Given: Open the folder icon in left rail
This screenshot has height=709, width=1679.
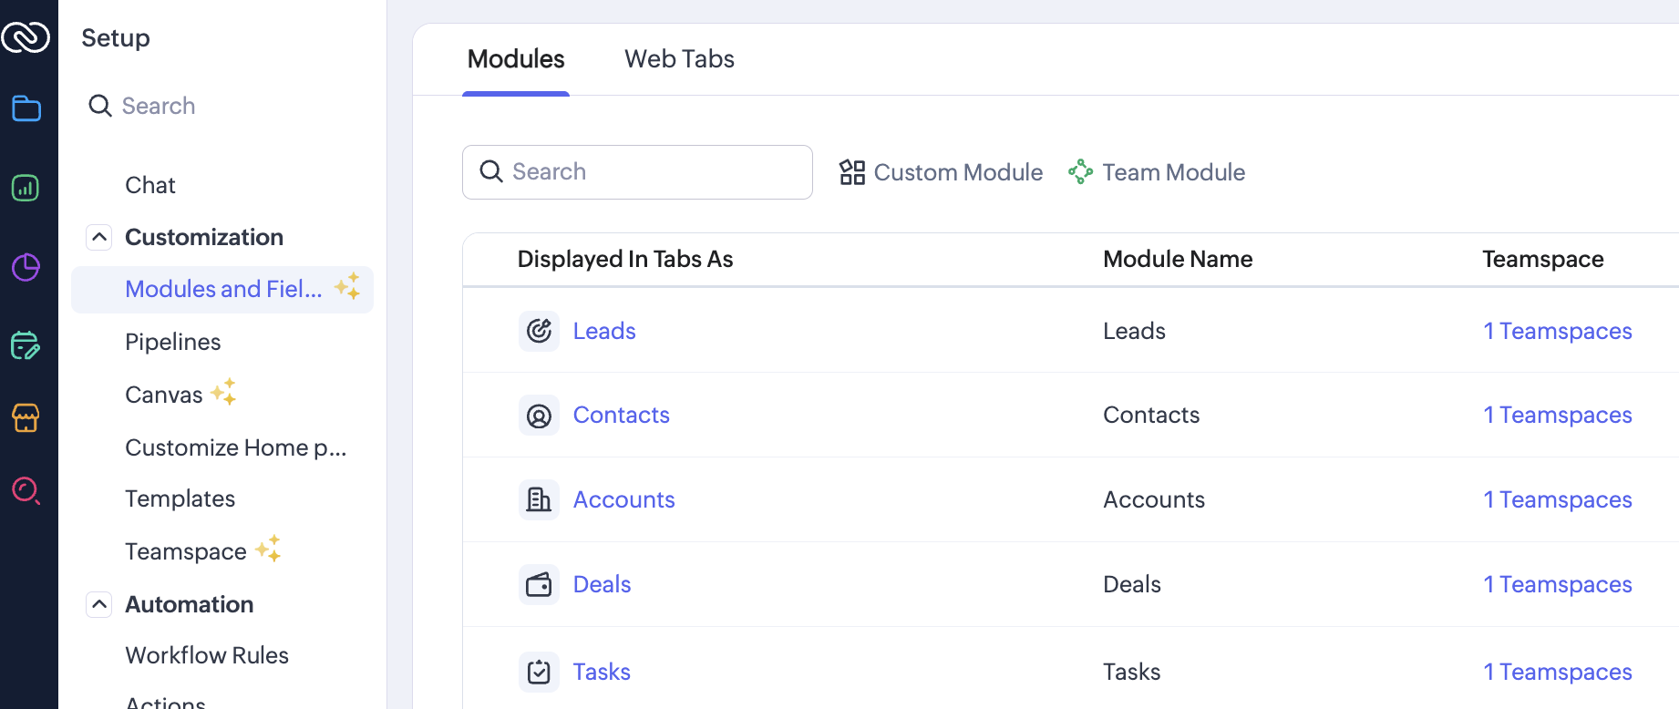Looking at the screenshot, I should [26, 108].
